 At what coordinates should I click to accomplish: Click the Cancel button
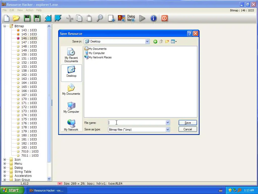coord(188,129)
